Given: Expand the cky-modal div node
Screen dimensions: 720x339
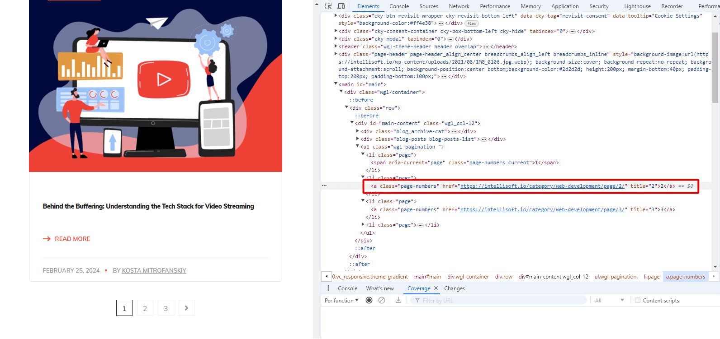Looking at the screenshot, I should pyautogui.click(x=336, y=38).
